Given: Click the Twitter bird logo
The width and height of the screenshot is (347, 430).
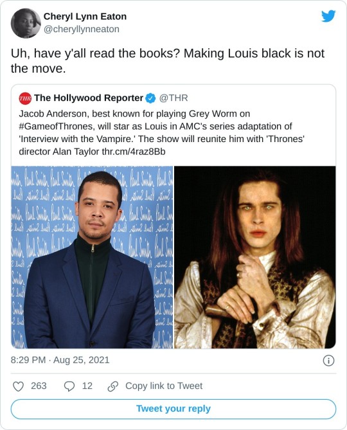Looking at the screenshot, I should coord(328,16).
